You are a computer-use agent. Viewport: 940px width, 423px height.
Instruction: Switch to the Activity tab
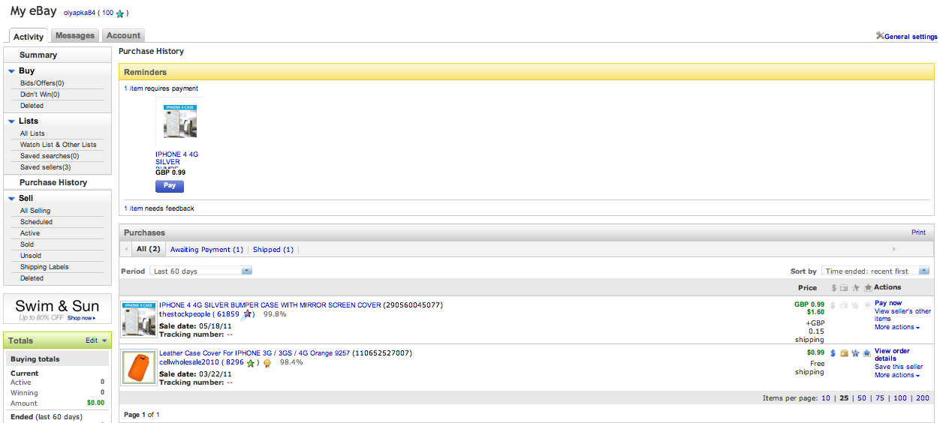[29, 36]
